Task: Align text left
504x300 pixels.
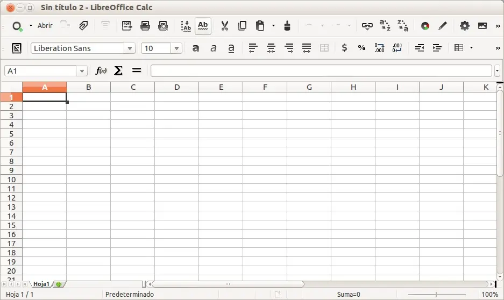Action: 253,48
